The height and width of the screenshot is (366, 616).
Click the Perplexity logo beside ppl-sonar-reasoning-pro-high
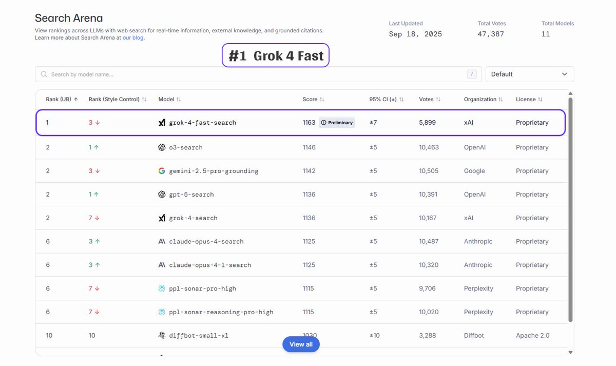162,312
